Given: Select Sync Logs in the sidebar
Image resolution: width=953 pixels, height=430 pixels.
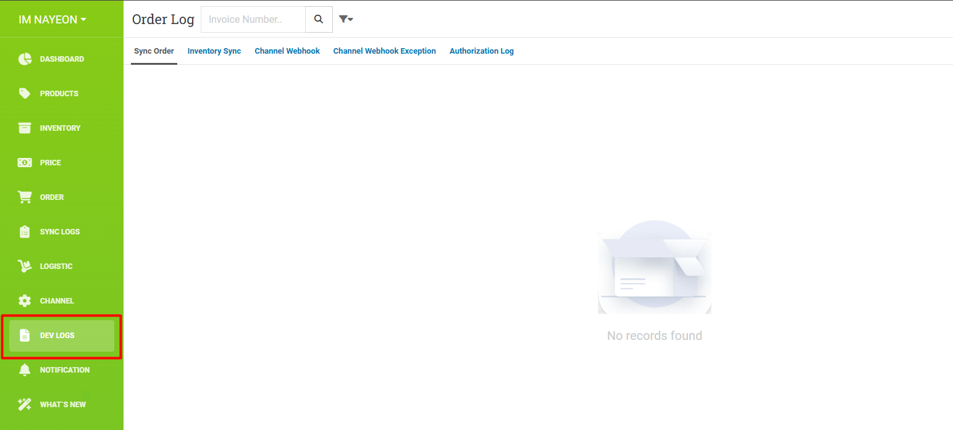Looking at the screenshot, I should (x=62, y=232).
